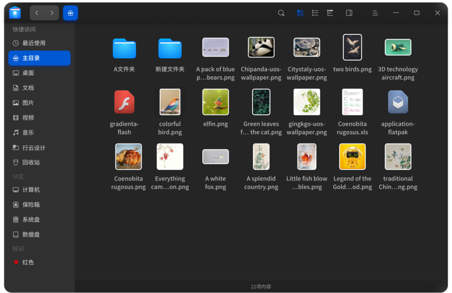Select the gradienta-flash file icon

124,102
